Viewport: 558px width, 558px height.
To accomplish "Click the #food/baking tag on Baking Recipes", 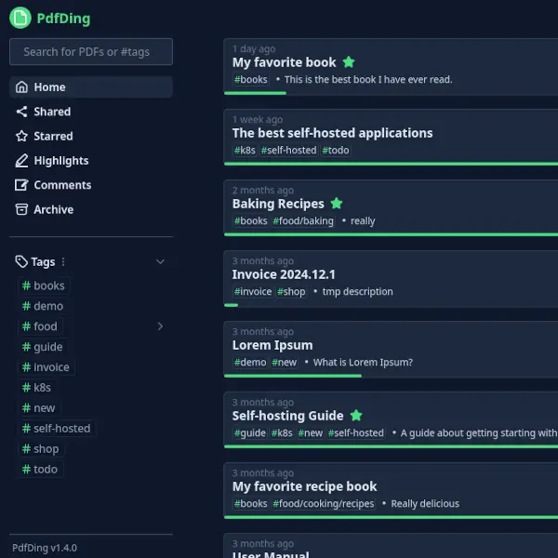I will 303,221.
